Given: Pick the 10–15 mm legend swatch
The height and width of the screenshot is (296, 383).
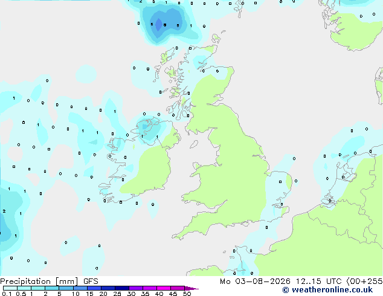Looking at the screenshot, I should click(x=80, y=288).
